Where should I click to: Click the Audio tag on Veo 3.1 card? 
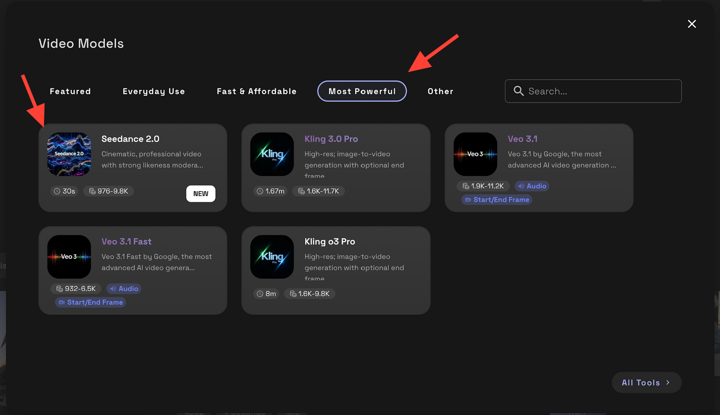532,186
